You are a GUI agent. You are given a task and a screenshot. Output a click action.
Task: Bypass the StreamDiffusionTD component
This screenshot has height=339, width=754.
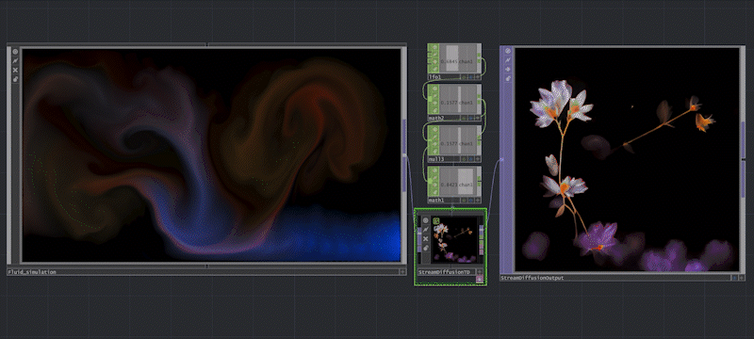[x=426, y=238]
